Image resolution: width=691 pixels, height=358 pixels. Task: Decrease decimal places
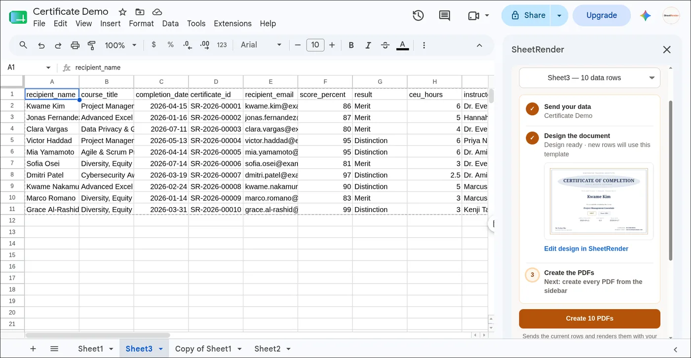tap(188, 45)
